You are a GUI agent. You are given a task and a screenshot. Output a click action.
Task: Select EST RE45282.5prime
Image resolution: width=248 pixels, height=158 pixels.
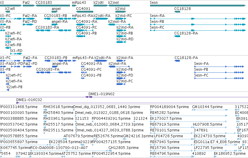point(189,116)
